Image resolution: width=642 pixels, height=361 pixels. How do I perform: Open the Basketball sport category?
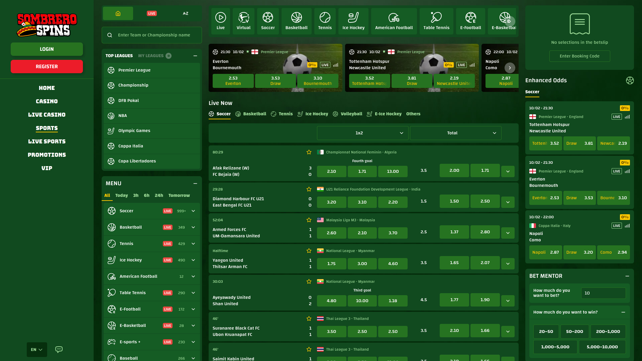[x=296, y=21]
